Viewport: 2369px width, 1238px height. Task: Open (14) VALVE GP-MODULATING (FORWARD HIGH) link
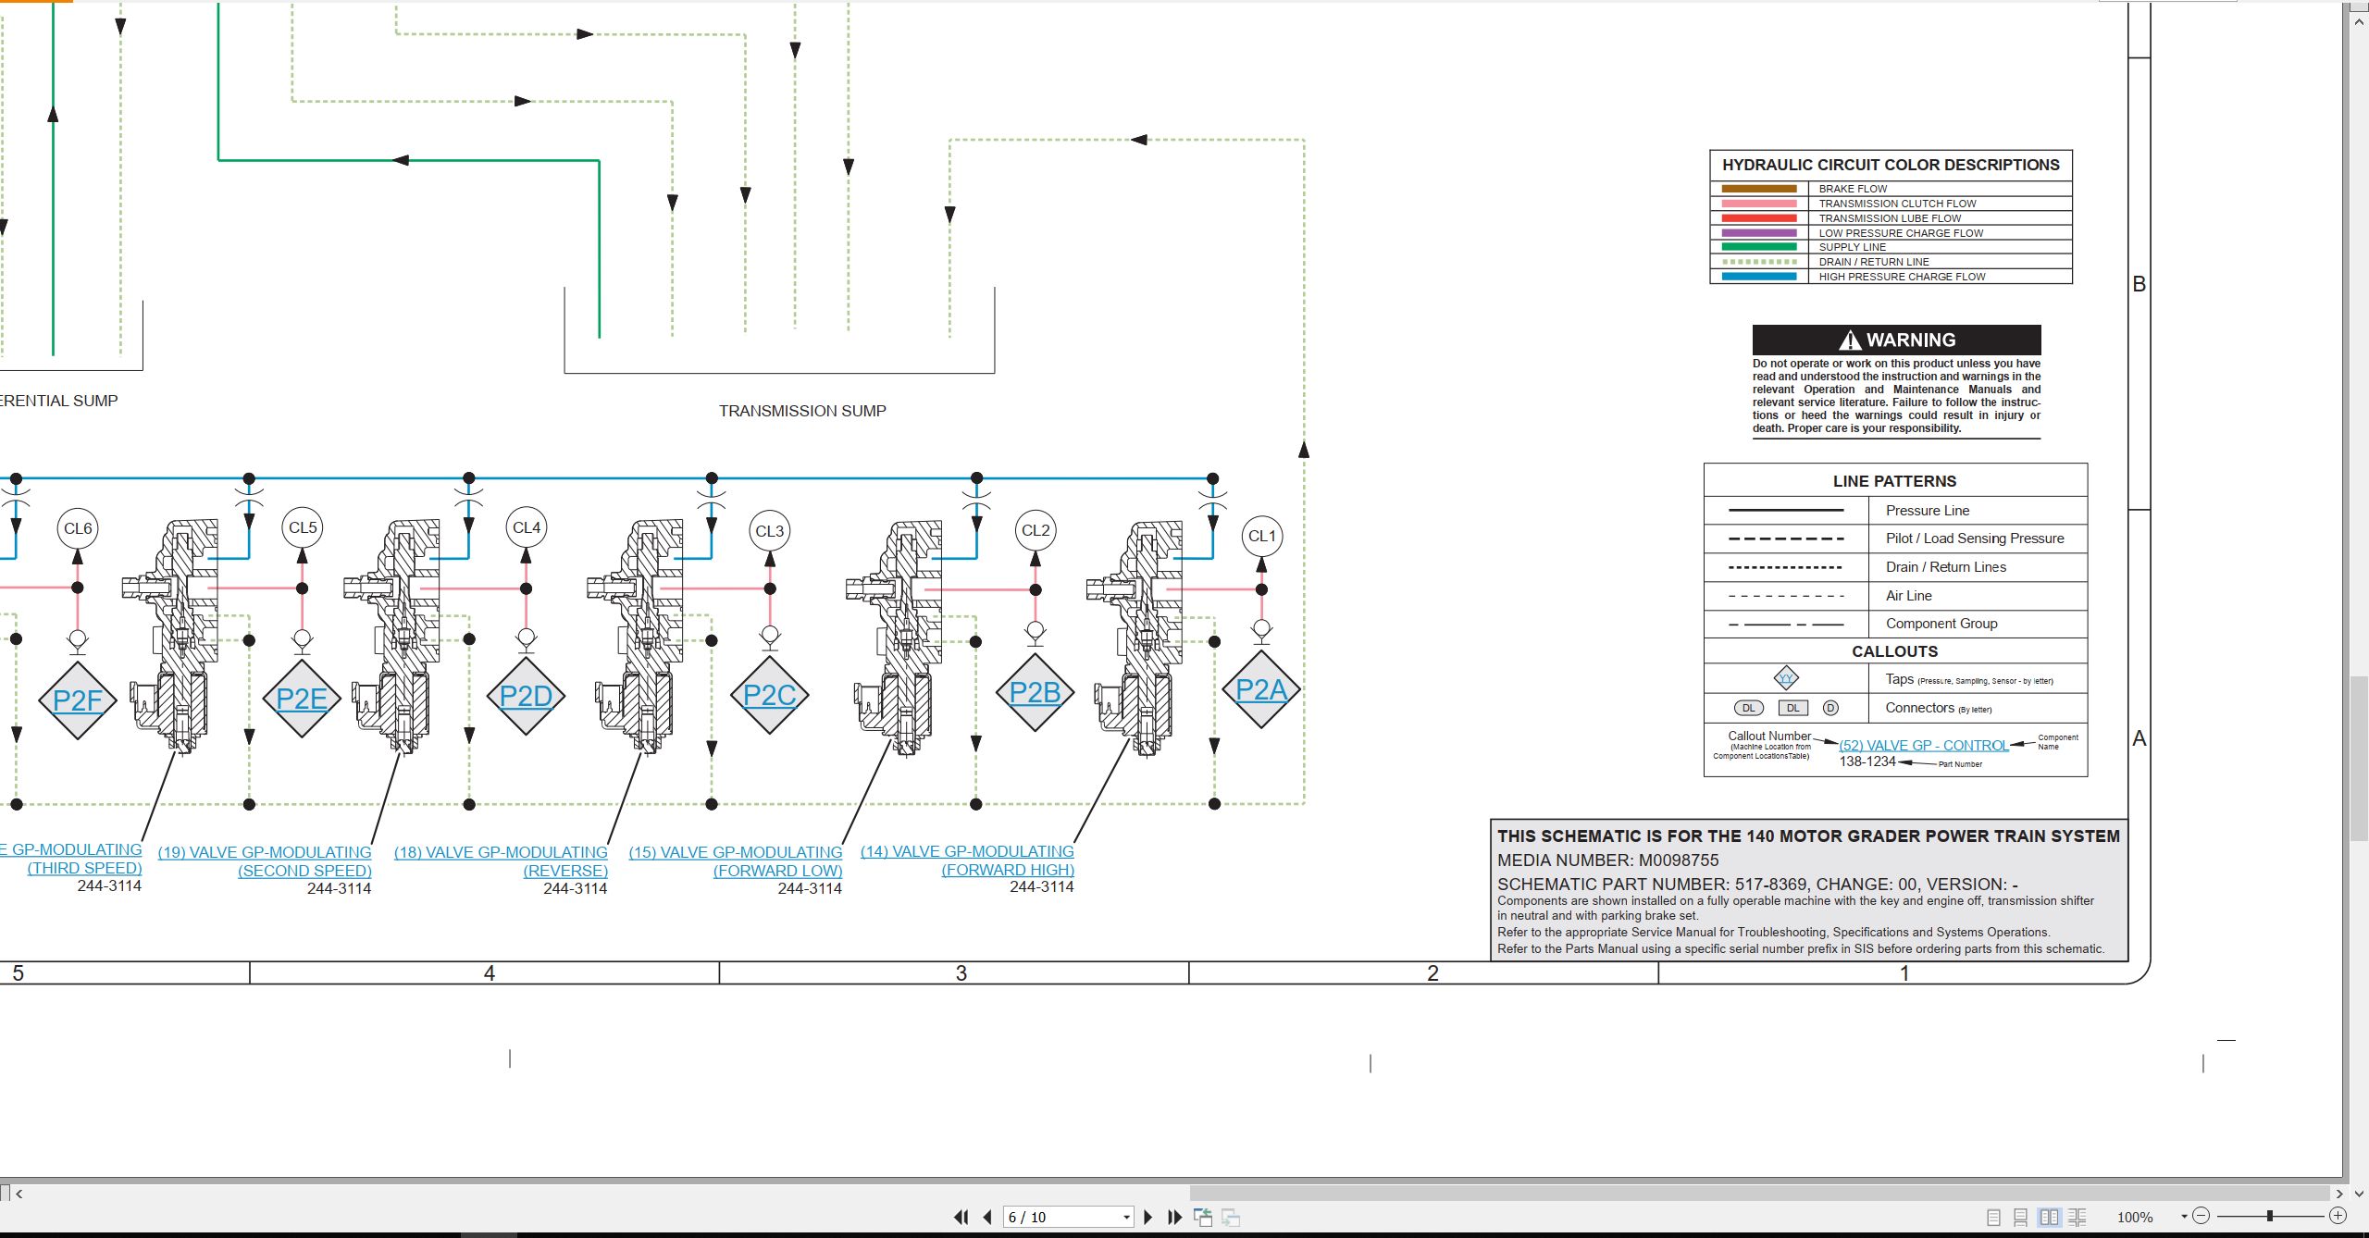pyautogui.click(x=967, y=860)
